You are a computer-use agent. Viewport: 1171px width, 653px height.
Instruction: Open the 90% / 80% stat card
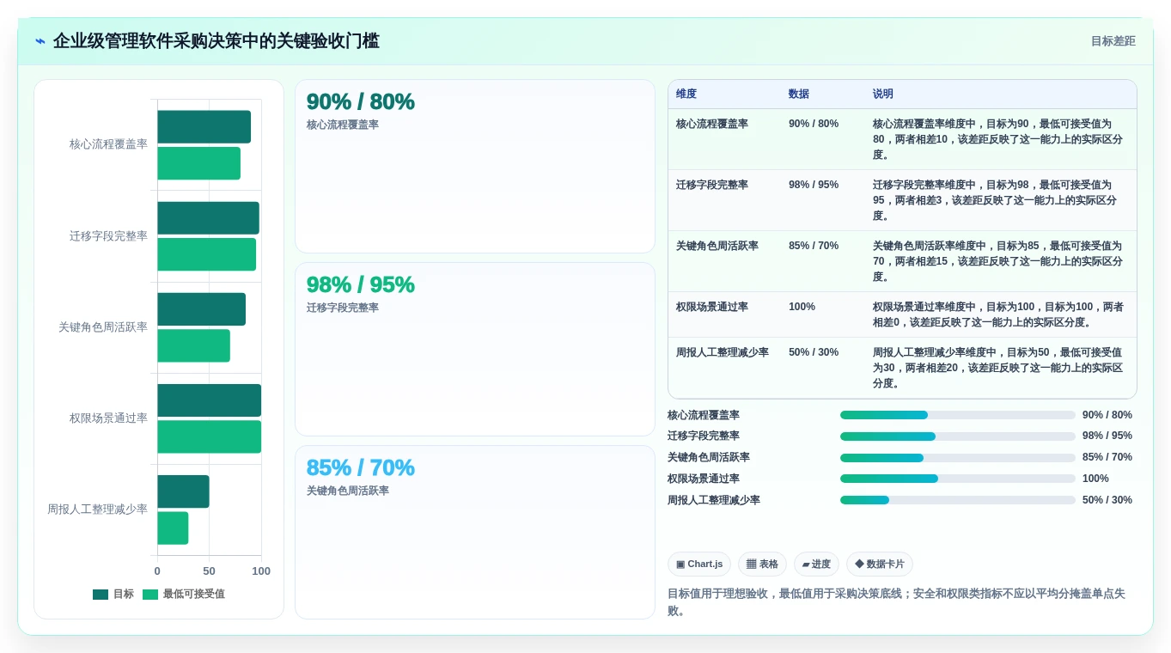coord(475,167)
